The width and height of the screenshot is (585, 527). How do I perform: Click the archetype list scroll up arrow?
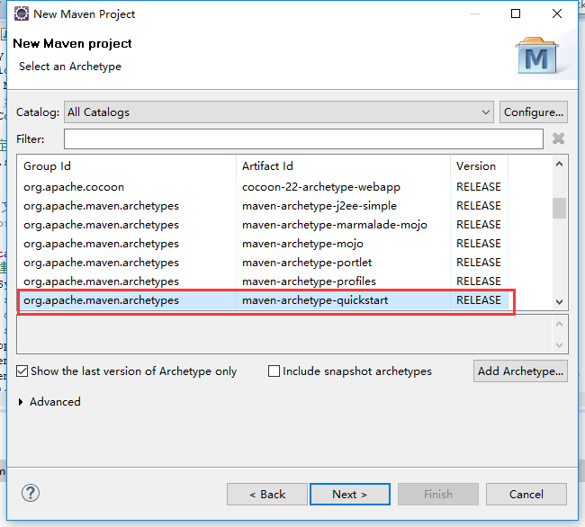[559, 164]
